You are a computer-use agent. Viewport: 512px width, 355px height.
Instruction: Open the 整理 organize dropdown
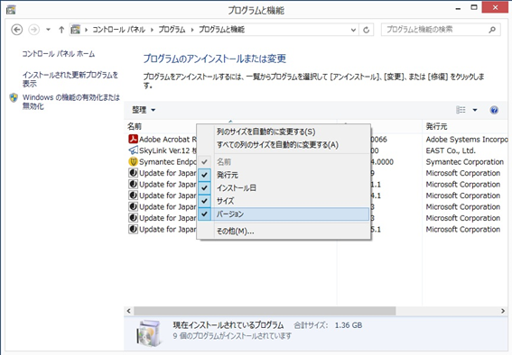pos(144,110)
